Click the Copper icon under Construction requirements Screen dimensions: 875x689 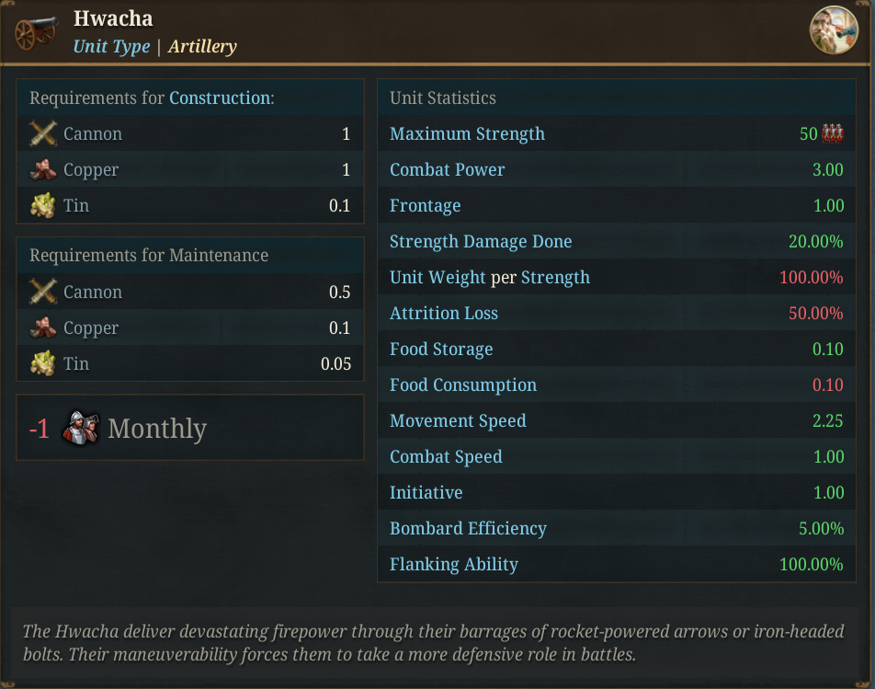tap(43, 170)
